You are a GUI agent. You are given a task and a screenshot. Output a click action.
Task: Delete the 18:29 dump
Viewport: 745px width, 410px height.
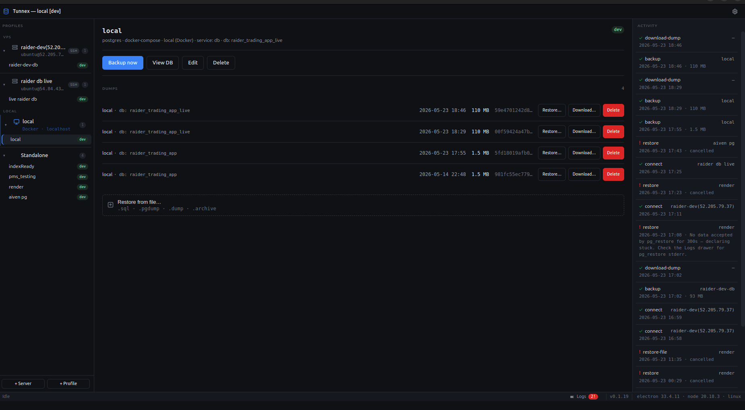613,132
